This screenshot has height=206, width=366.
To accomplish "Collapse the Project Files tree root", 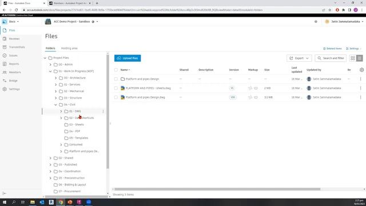I will coord(45,58).
